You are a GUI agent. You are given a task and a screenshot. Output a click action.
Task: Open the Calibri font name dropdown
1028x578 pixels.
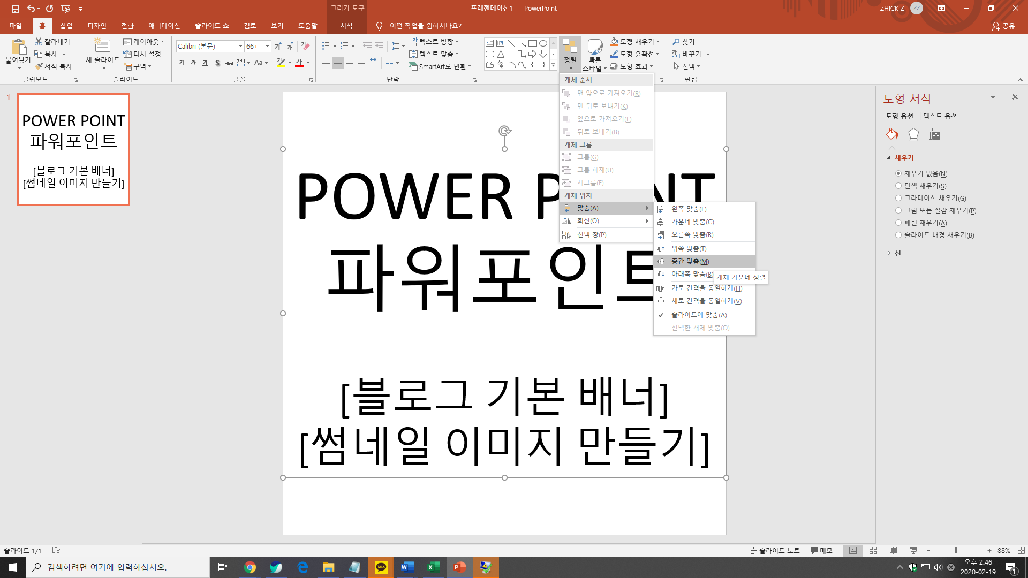pyautogui.click(x=240, y=47)
